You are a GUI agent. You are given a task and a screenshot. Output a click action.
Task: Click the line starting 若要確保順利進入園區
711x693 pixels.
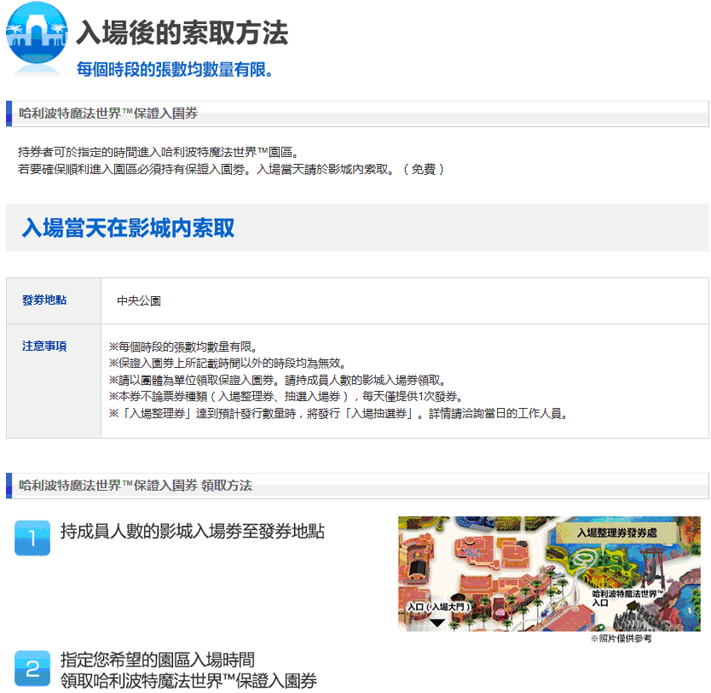(x=231, y=169)
